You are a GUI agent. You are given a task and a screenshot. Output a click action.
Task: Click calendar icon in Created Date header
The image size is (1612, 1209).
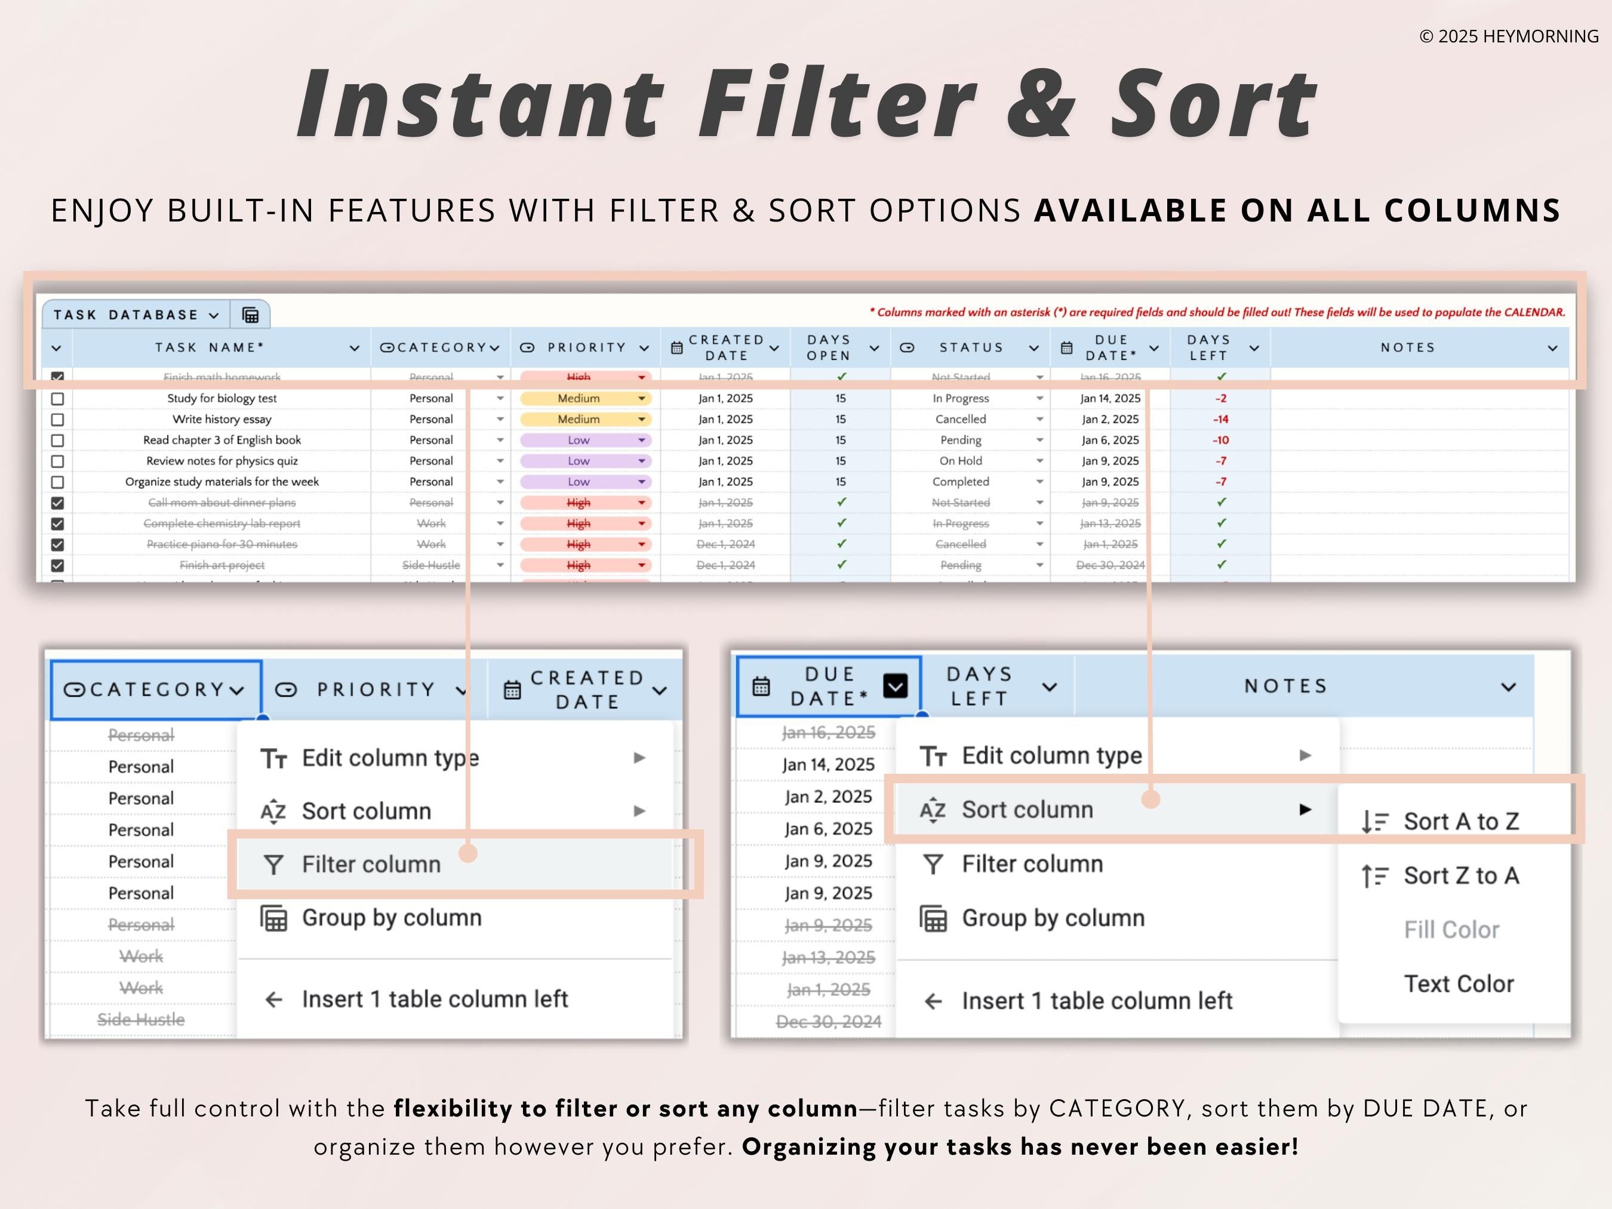676,348
